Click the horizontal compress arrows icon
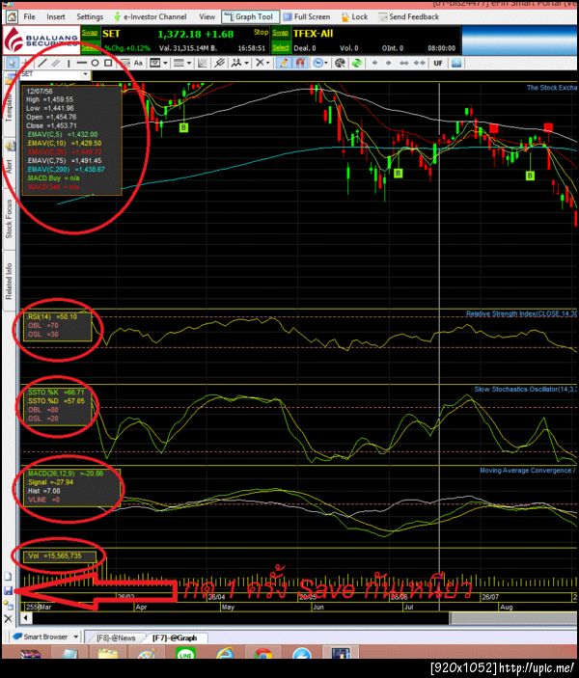Screen dimensions: 579x678 (x=420, y=63)
